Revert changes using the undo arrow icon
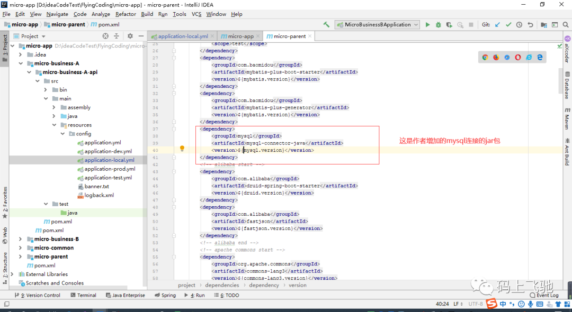This screenshot has width=572, height=312. click(530, 25)
